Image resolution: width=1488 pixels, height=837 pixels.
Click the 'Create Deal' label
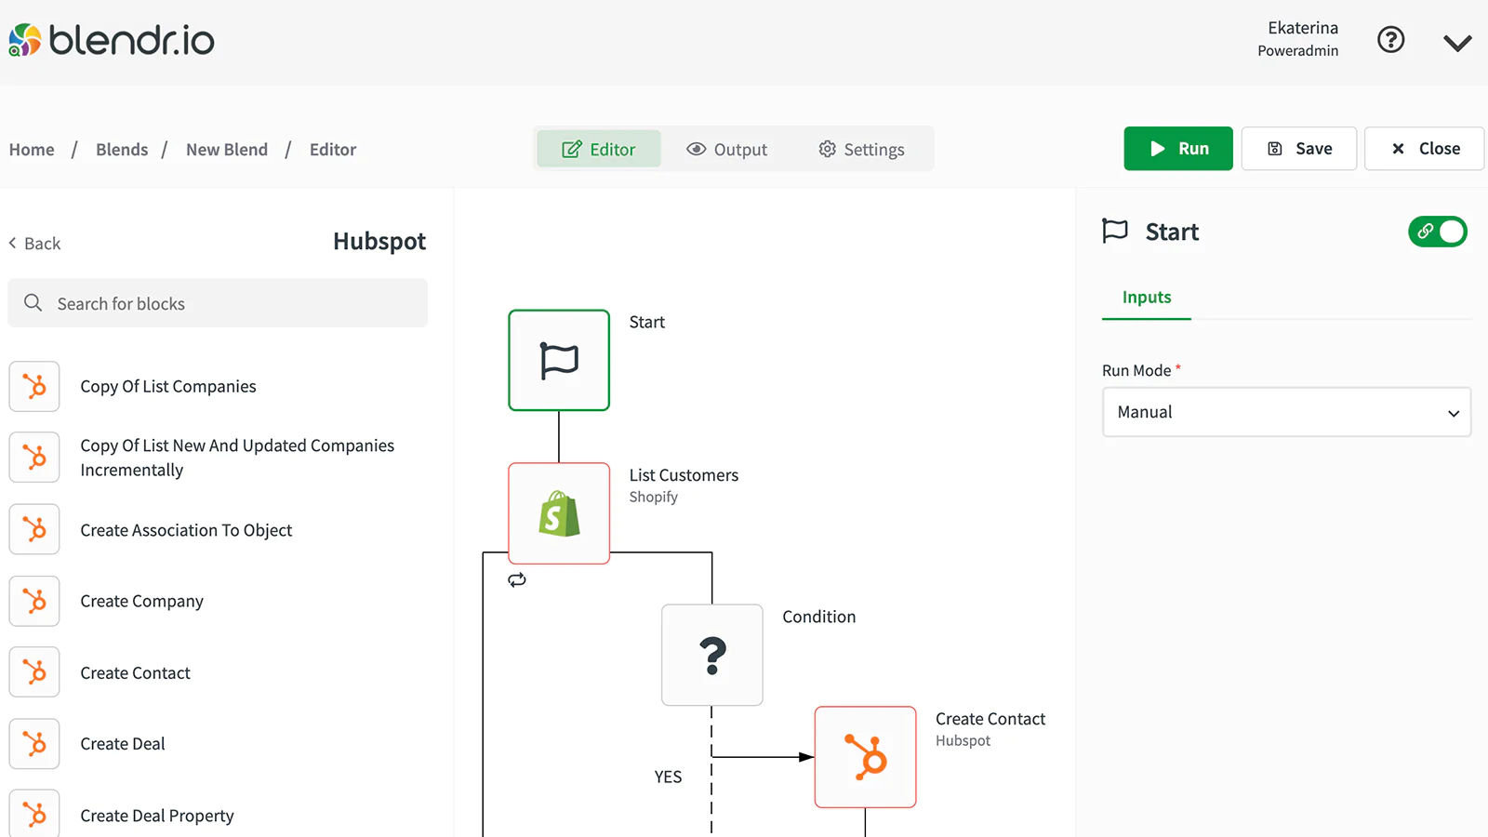123,744
